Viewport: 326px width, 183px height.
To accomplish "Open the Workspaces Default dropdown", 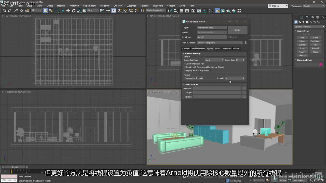I will click(x=314, y=6).
